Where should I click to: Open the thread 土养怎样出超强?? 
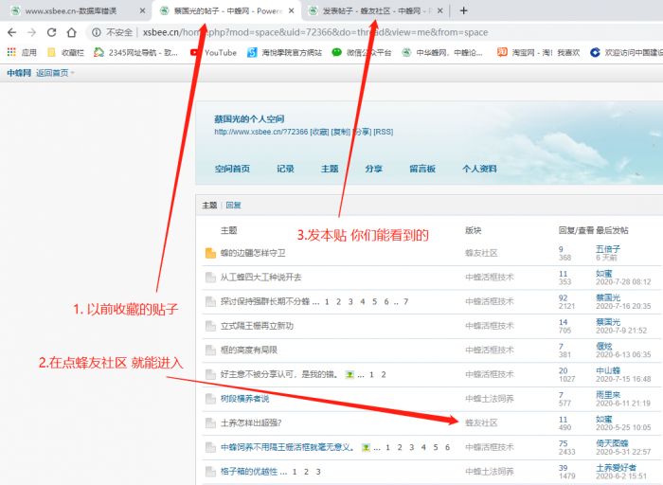251,422
